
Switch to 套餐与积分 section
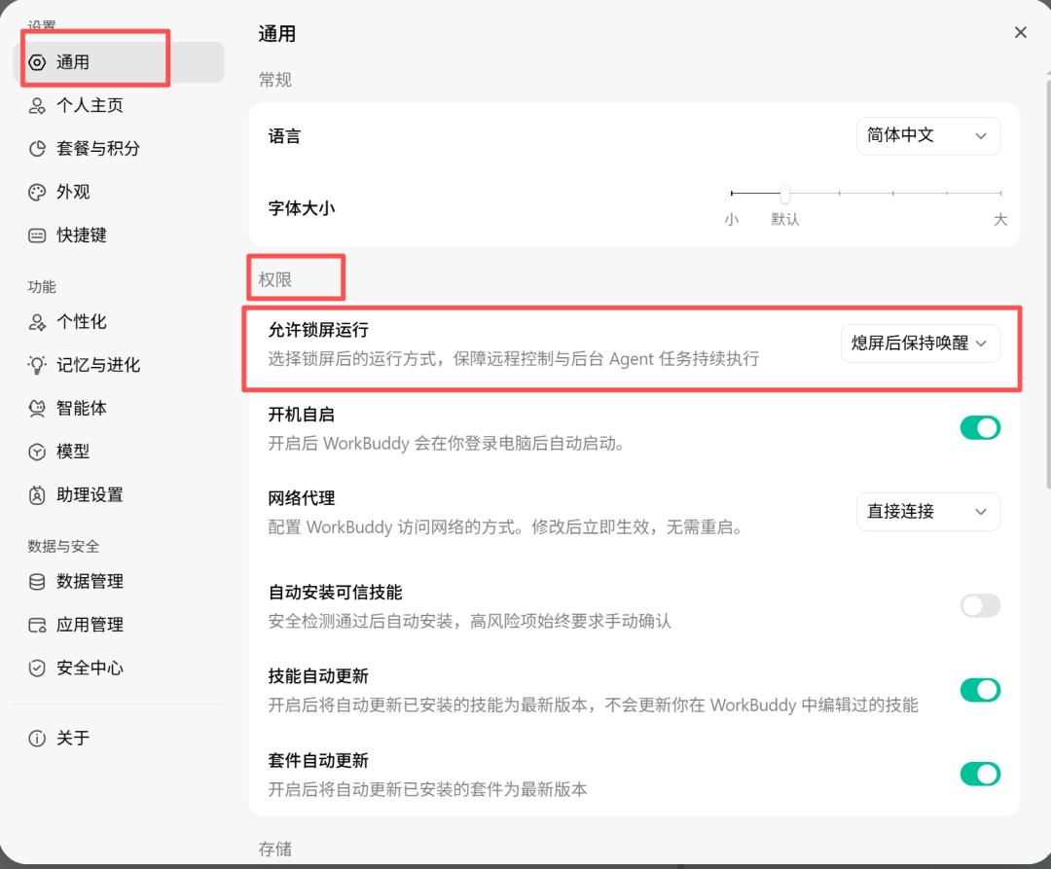coord(119,149)
